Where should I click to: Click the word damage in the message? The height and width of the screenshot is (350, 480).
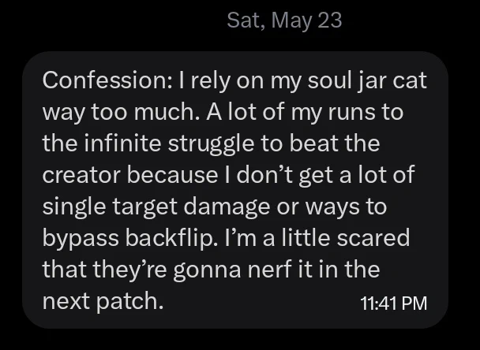tap(227, 207)
